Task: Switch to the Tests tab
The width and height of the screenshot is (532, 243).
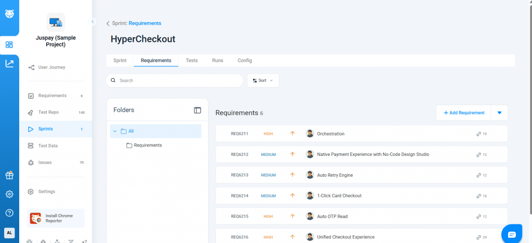Action: (192, 61)
